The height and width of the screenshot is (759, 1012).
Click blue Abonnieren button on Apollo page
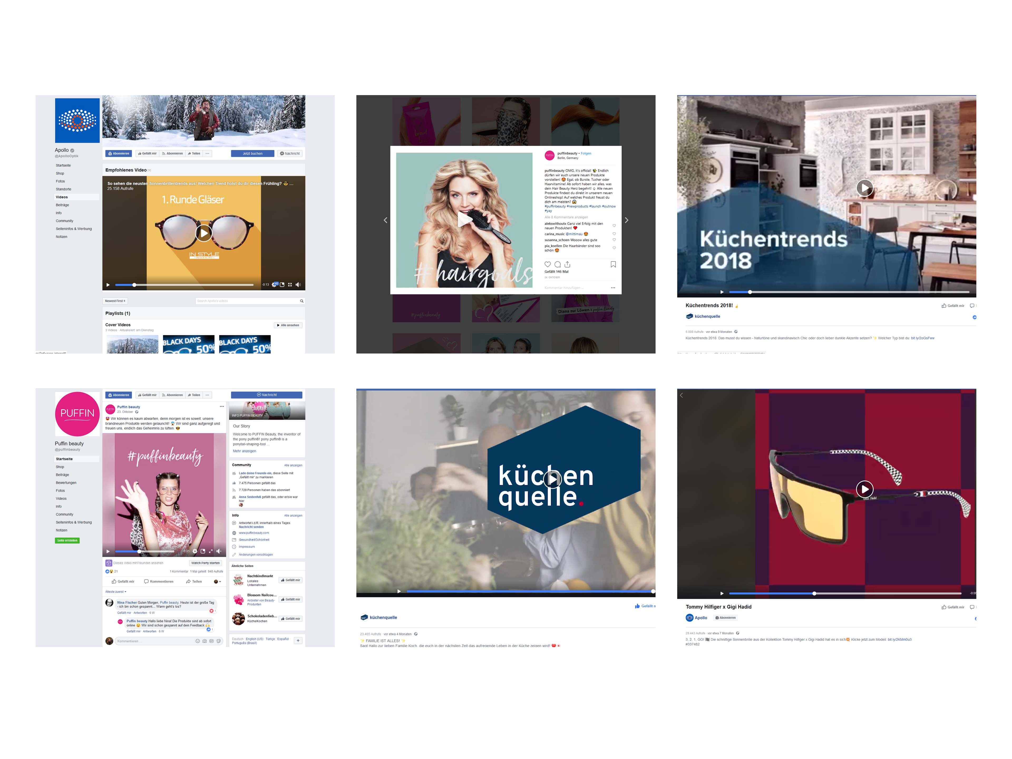click(x=119, y=154)
